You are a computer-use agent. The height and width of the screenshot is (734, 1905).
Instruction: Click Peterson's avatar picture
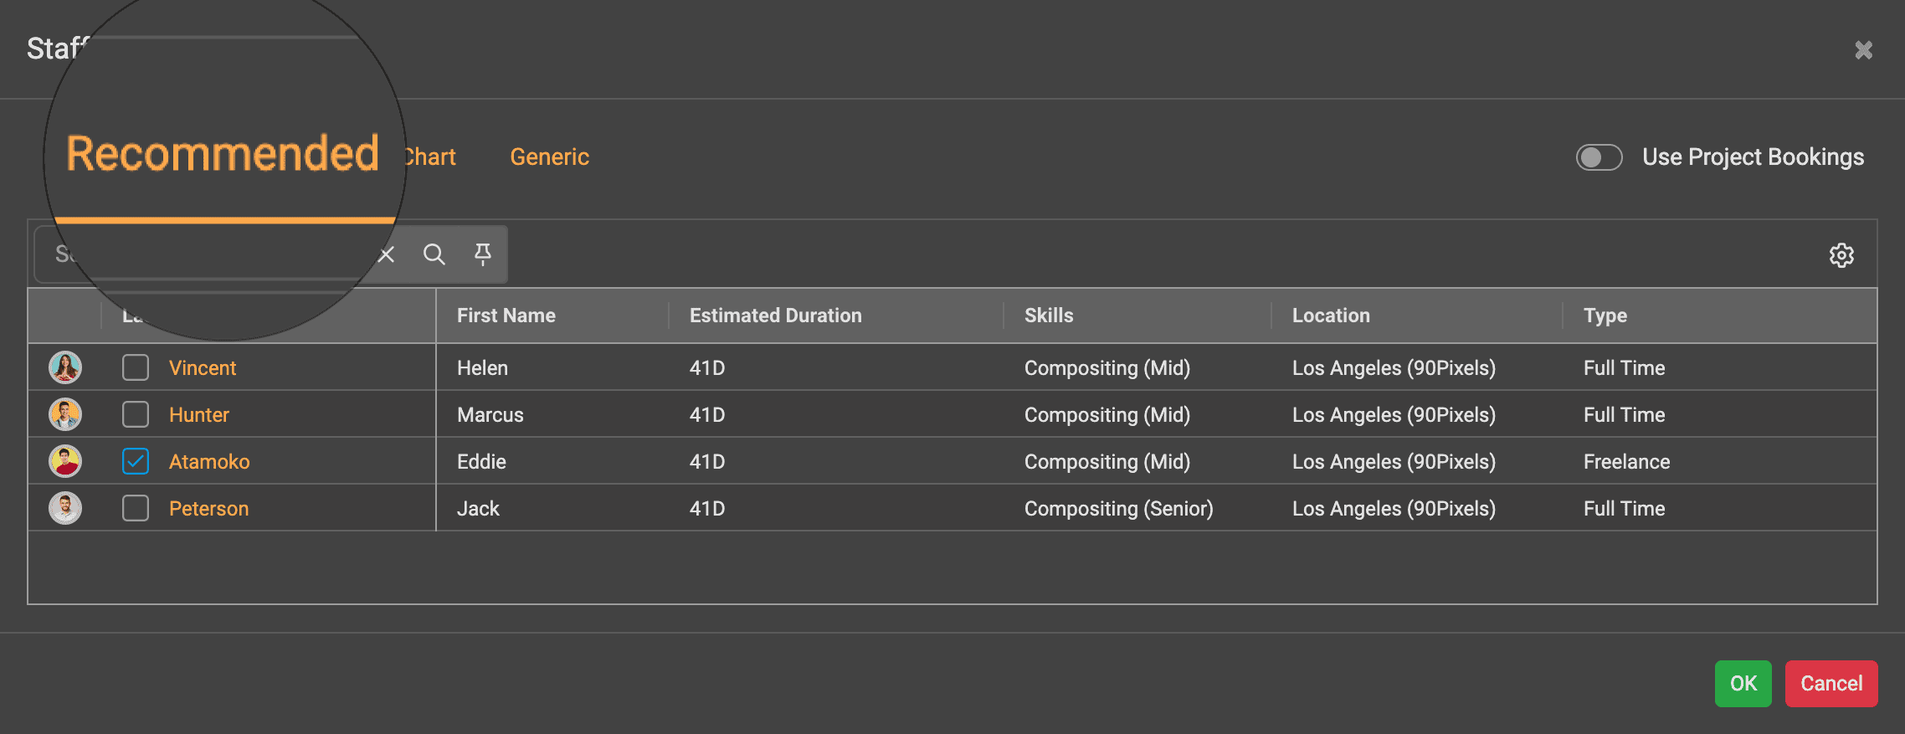[x=65, y=508]
